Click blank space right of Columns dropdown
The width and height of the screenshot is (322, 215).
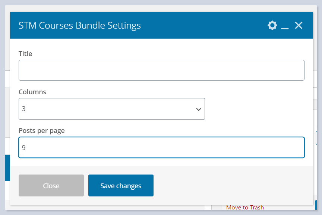click(x=257, y=109)
